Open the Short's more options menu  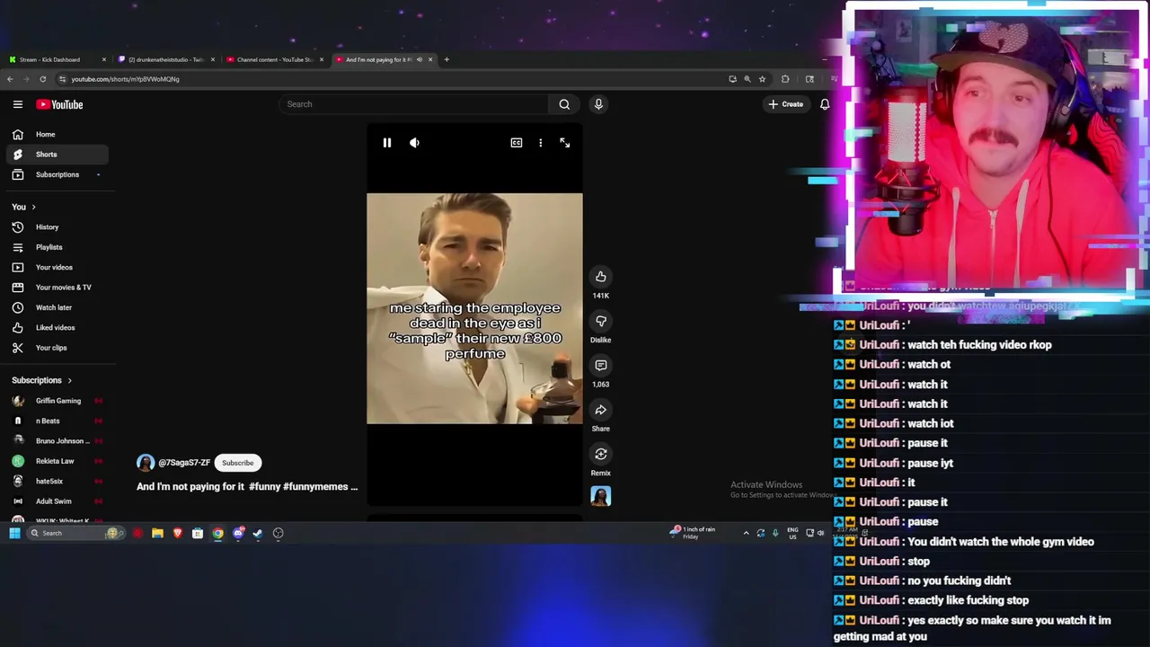(540, 143)
